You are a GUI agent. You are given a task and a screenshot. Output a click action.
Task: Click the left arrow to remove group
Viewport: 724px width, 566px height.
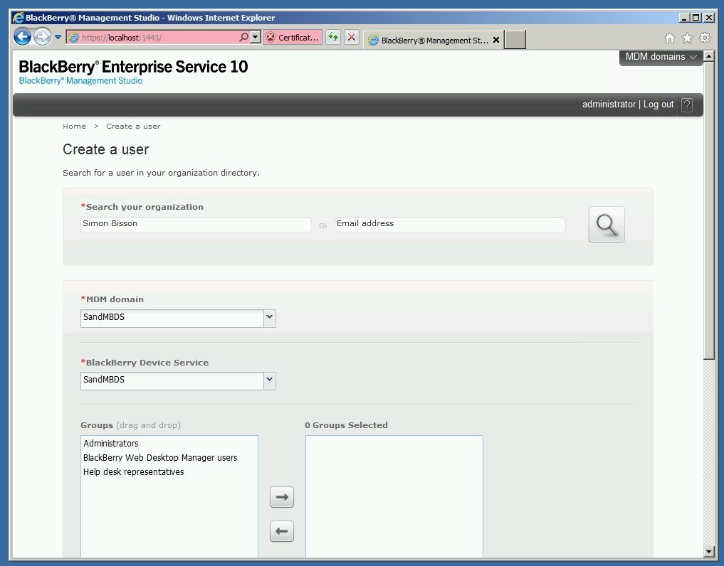click(x=282, y=531)
